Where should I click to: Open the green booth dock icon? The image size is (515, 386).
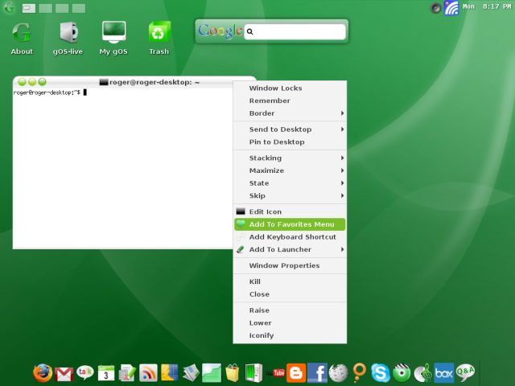click(x=253, y=373)
